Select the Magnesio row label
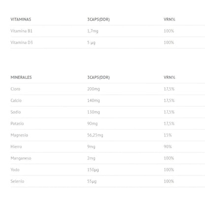 pos(19,136)
